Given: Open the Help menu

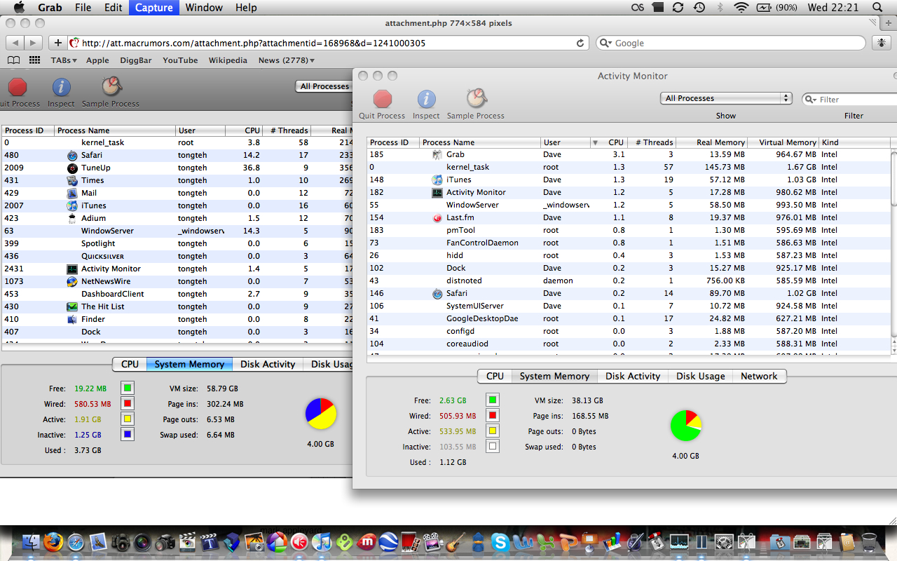Looking at the screenshot, I should (246, 8).
